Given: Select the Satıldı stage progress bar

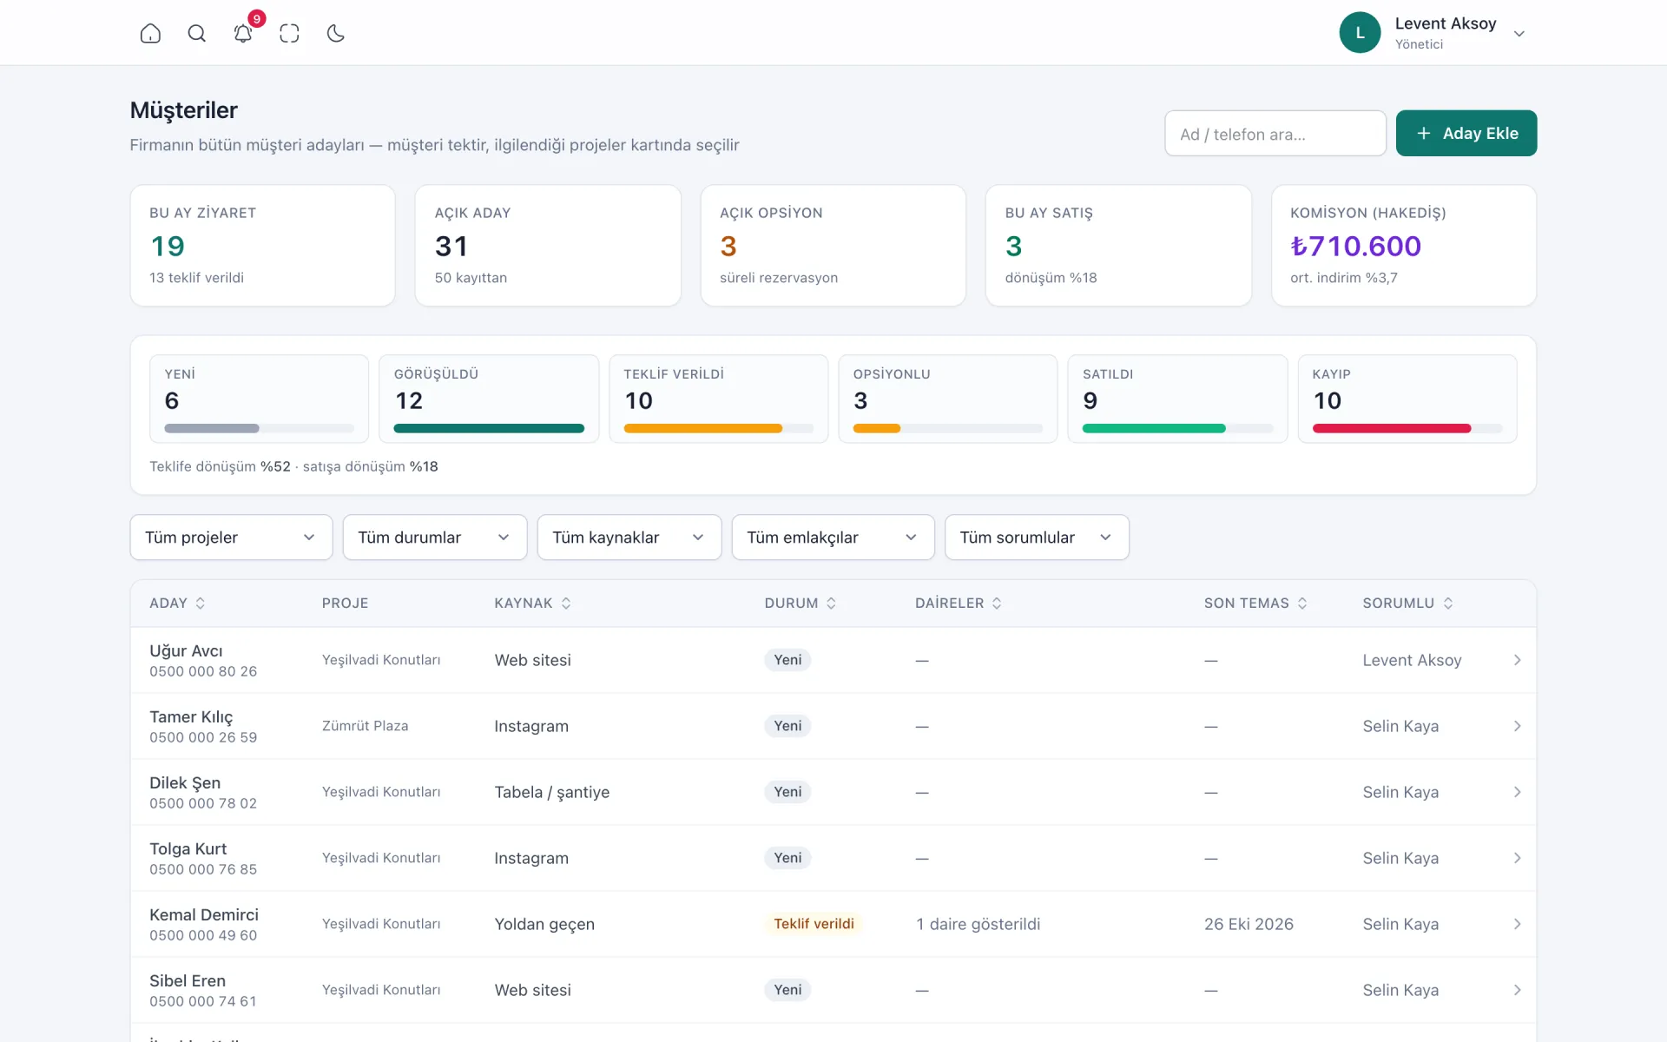Looking at the screenshot, I should [x=1177, y=428].
